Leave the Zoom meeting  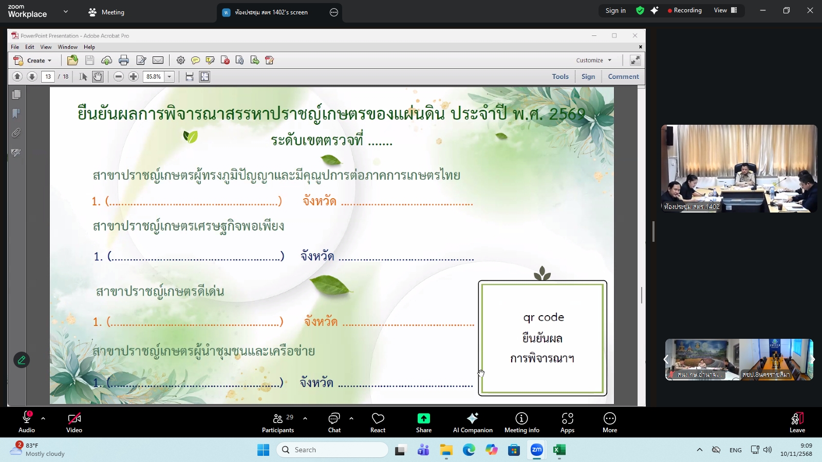[796, 422]
